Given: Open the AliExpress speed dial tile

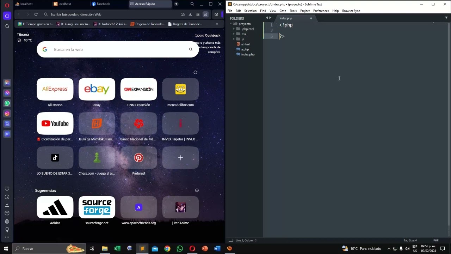Looking at the screenshot, I should pos(55,89).
